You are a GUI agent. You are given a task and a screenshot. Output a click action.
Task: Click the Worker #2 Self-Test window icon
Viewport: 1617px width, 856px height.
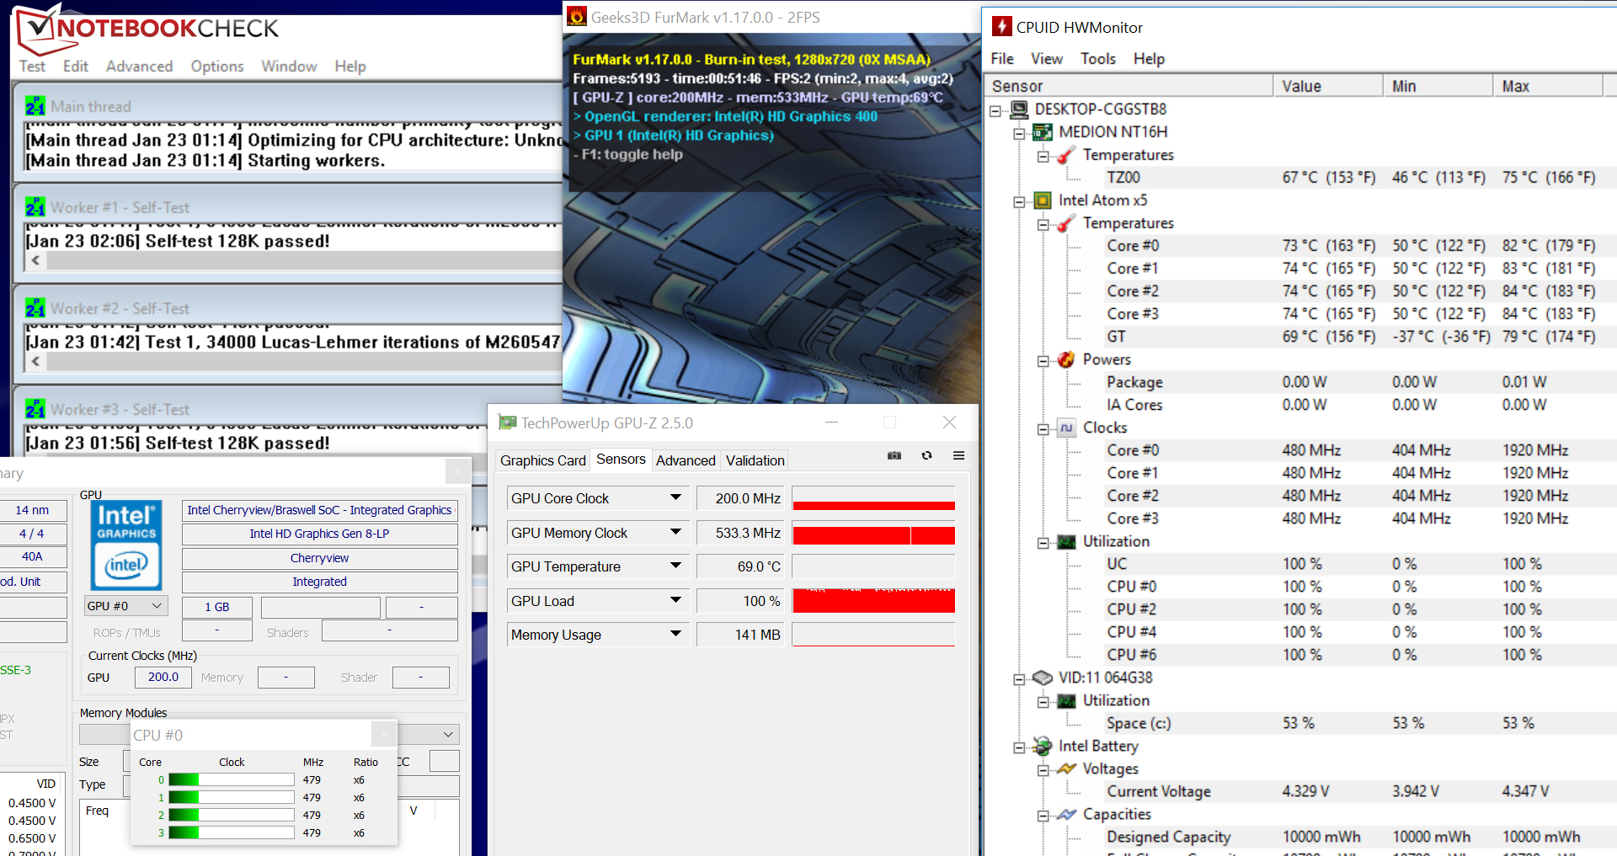coord(35,309)
